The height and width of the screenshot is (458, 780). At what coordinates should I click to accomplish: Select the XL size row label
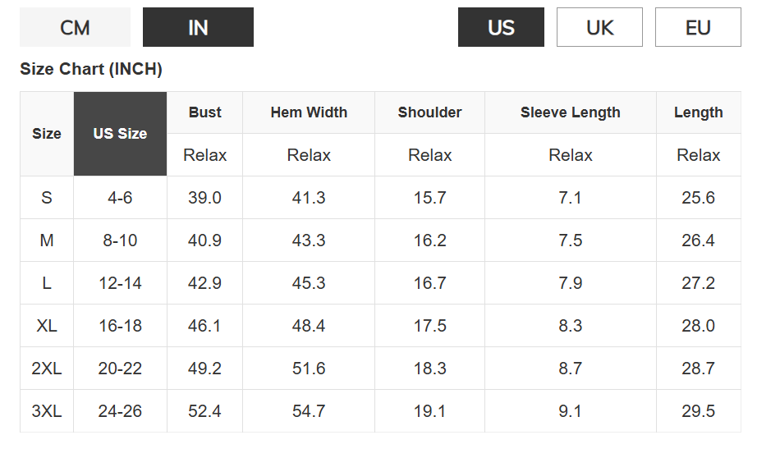[x=47, y=326]
